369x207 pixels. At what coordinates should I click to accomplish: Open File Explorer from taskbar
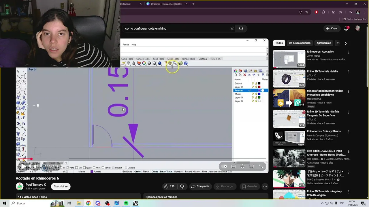pos(79,203)
